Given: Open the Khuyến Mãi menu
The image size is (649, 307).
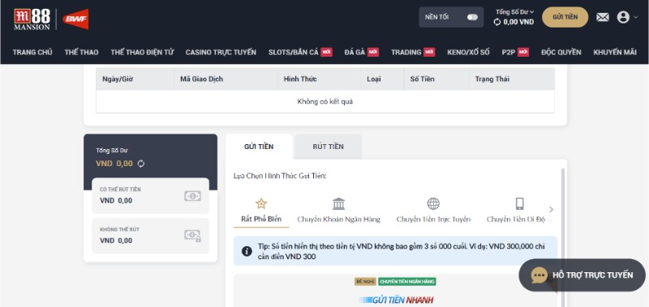Looking at the screenshot, I should 615,52.
